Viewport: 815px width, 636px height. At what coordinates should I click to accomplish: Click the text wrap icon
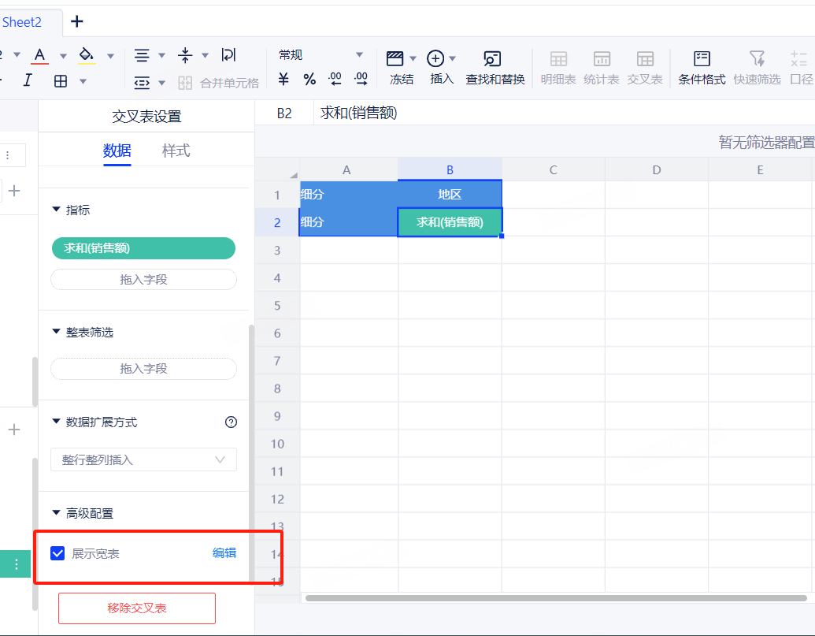tap(228, 55)
